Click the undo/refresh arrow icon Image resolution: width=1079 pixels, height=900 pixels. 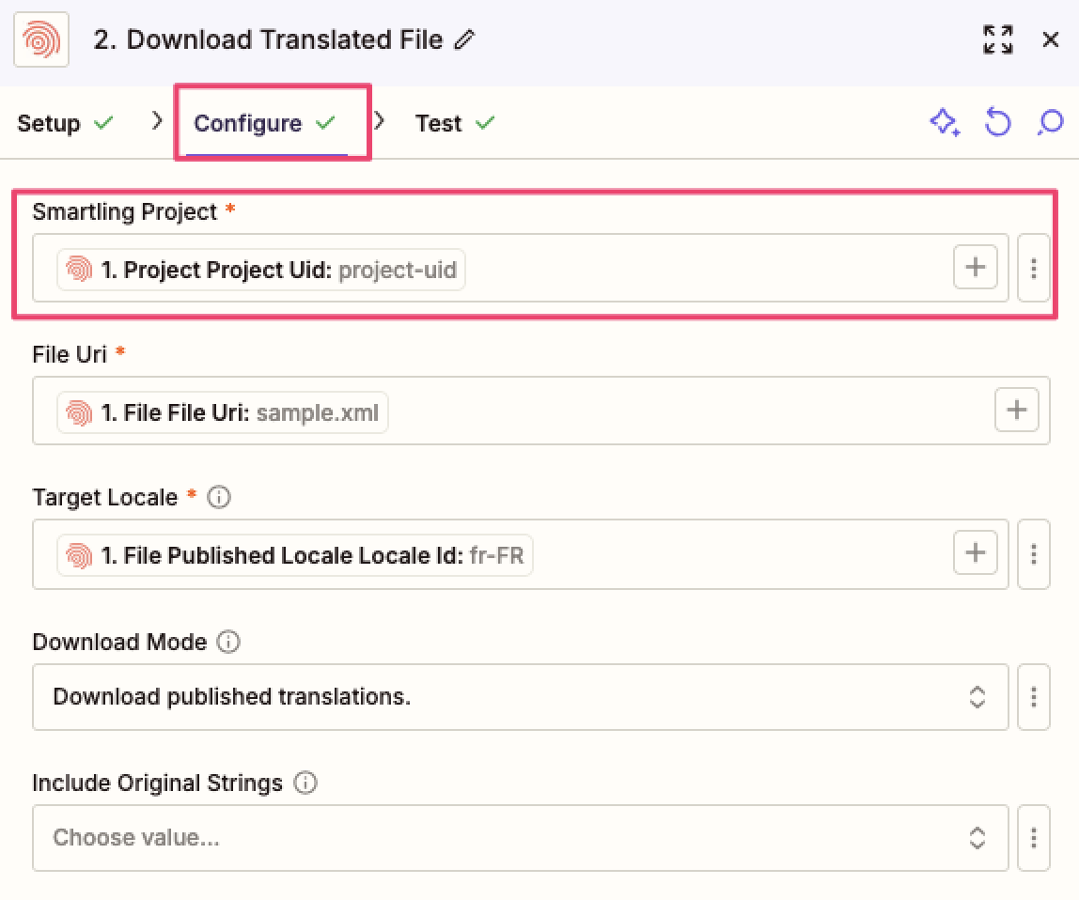(x=997, y=123)
